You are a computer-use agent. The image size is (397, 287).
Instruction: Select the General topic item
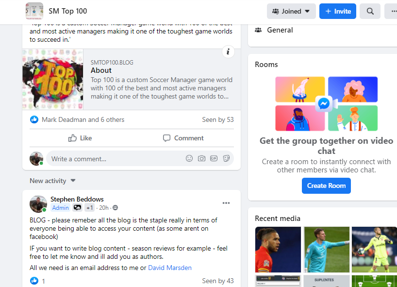[280, 30]
